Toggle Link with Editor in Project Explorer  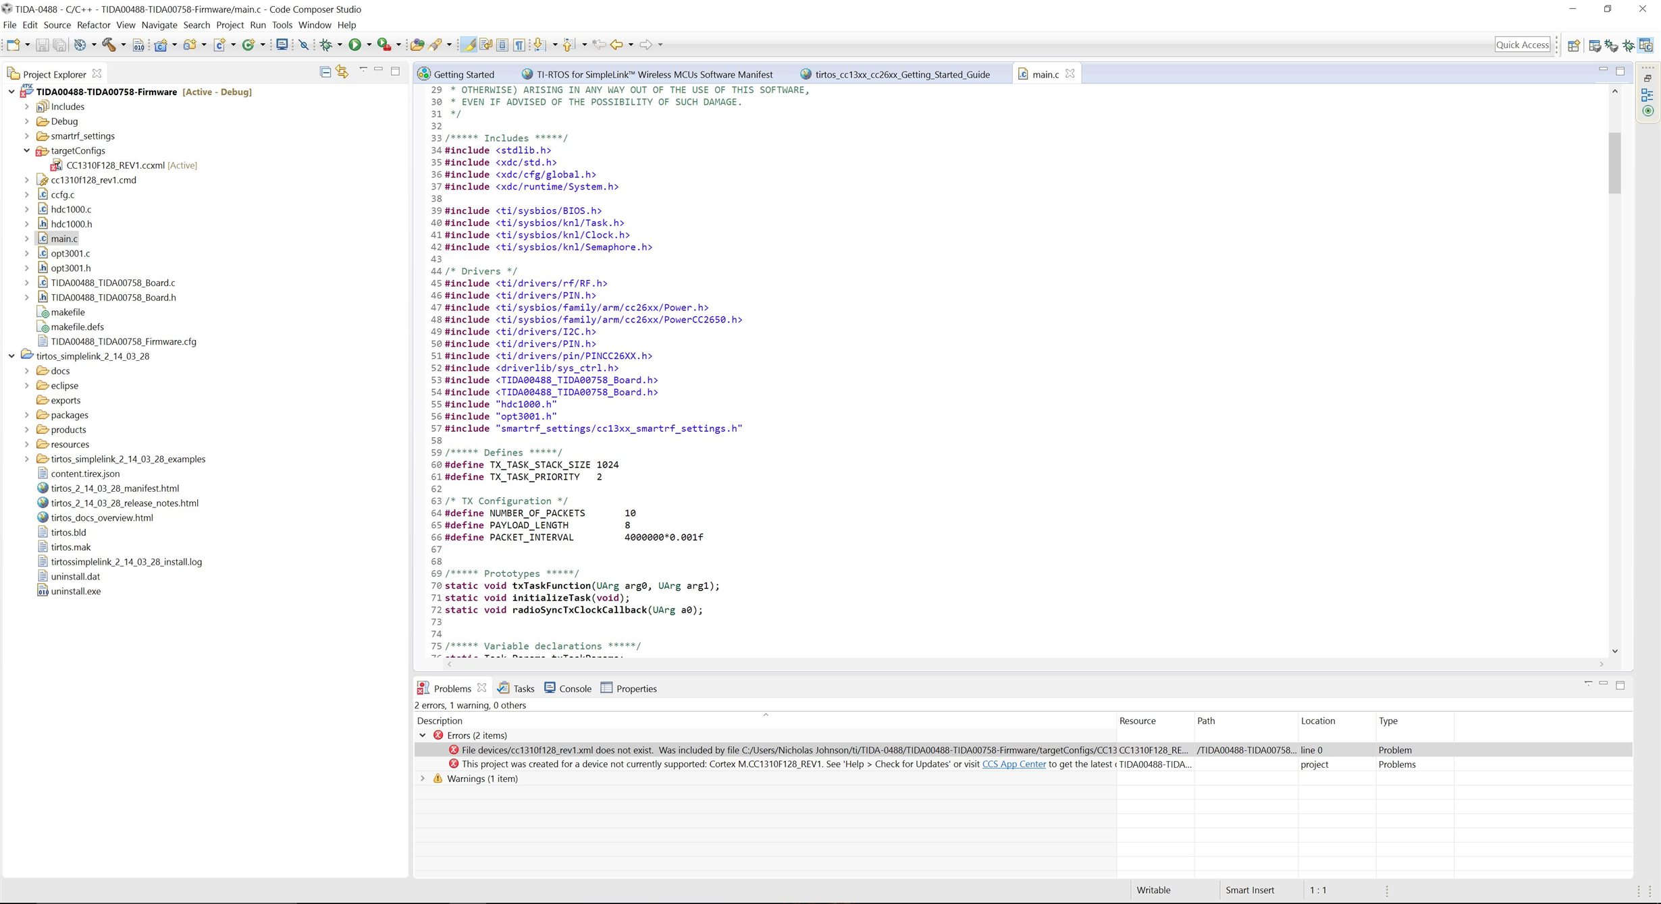tap(342, 72)
